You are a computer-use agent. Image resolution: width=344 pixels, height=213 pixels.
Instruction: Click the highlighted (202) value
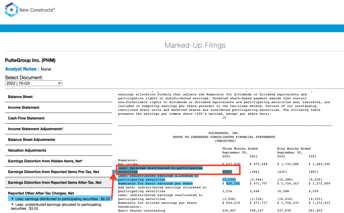click(x=227, y=172)
